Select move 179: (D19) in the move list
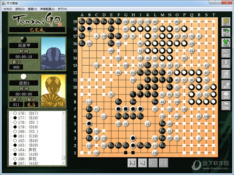234x175 pixels. (26, 127)
